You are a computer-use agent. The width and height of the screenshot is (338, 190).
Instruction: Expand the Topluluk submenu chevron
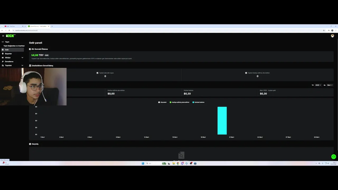point(22,65)
